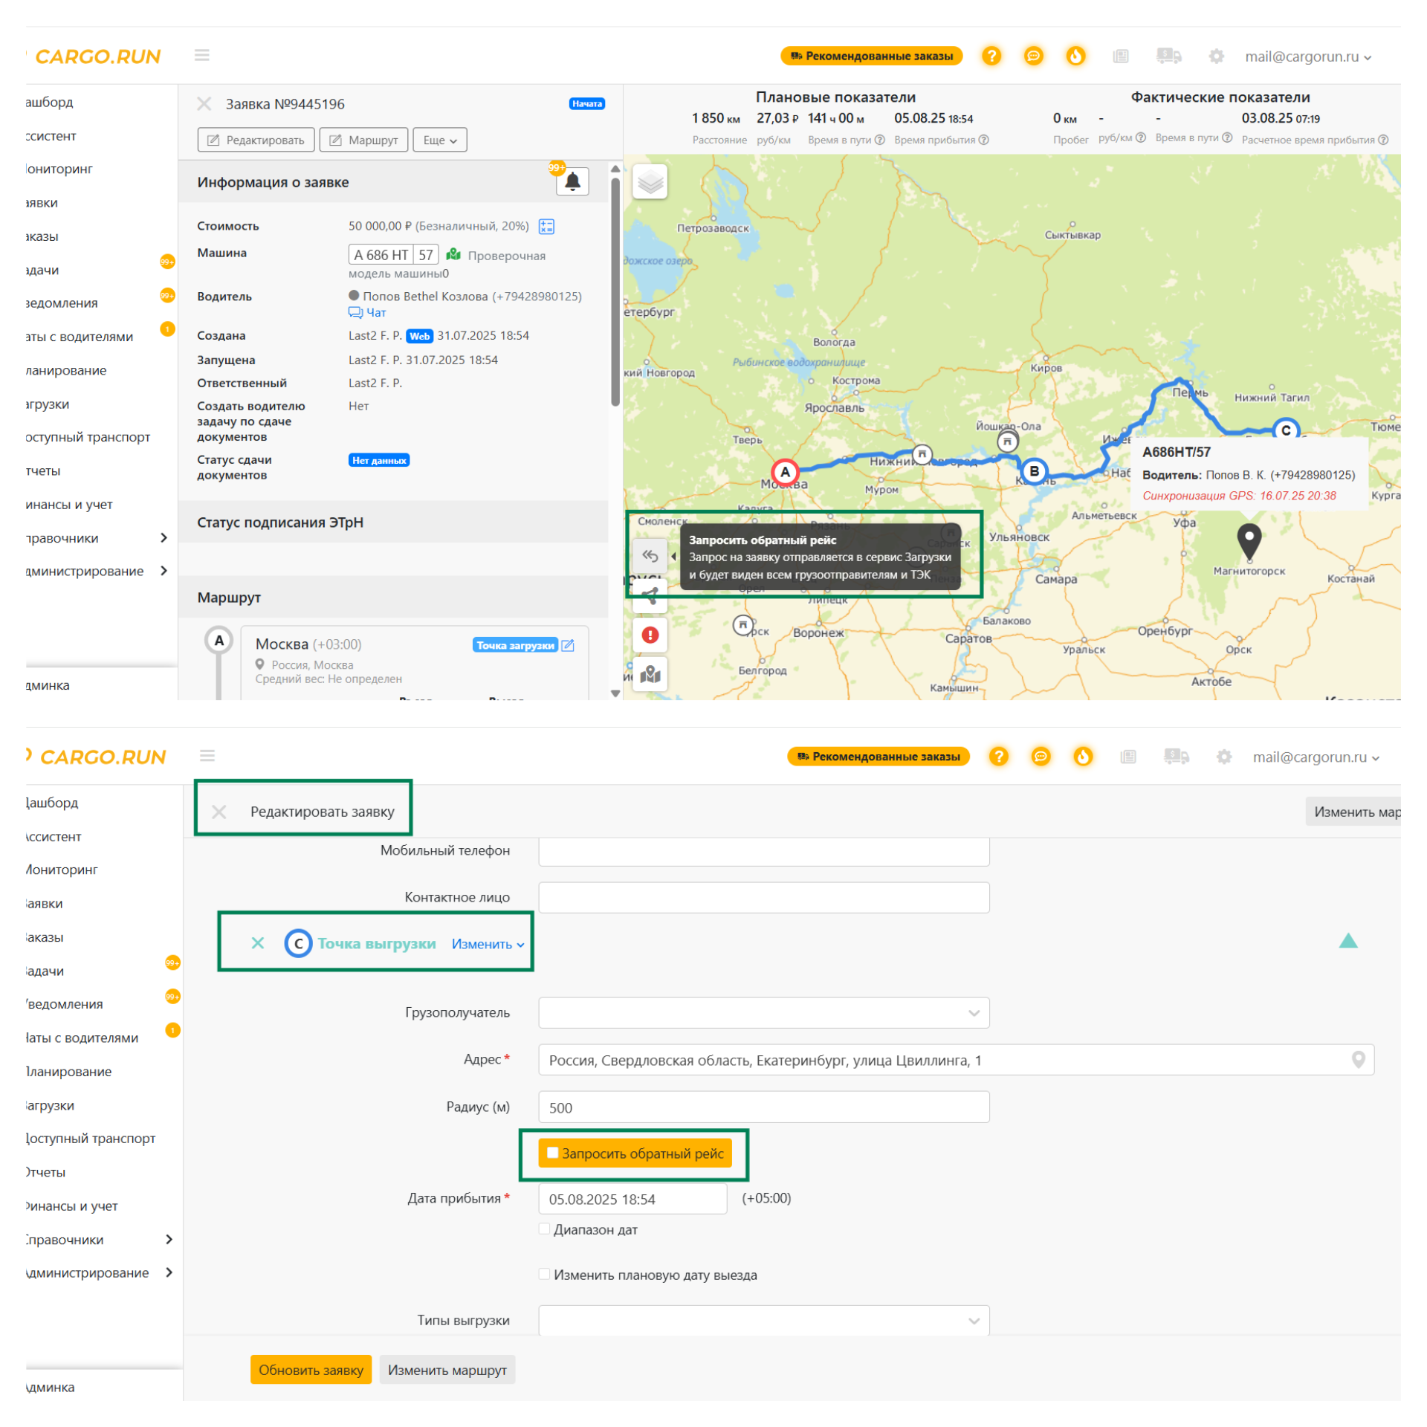Click the fire icon in top header
1427x1427 pixels.
[x=1075, y=56]
